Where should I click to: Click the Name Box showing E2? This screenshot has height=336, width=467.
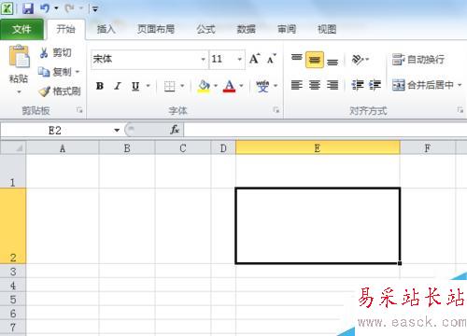click(55, 131)
